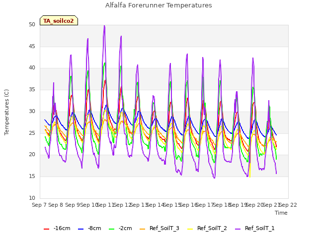
Task: Click the y-axis value 20
Action: (x=32, y=154)
